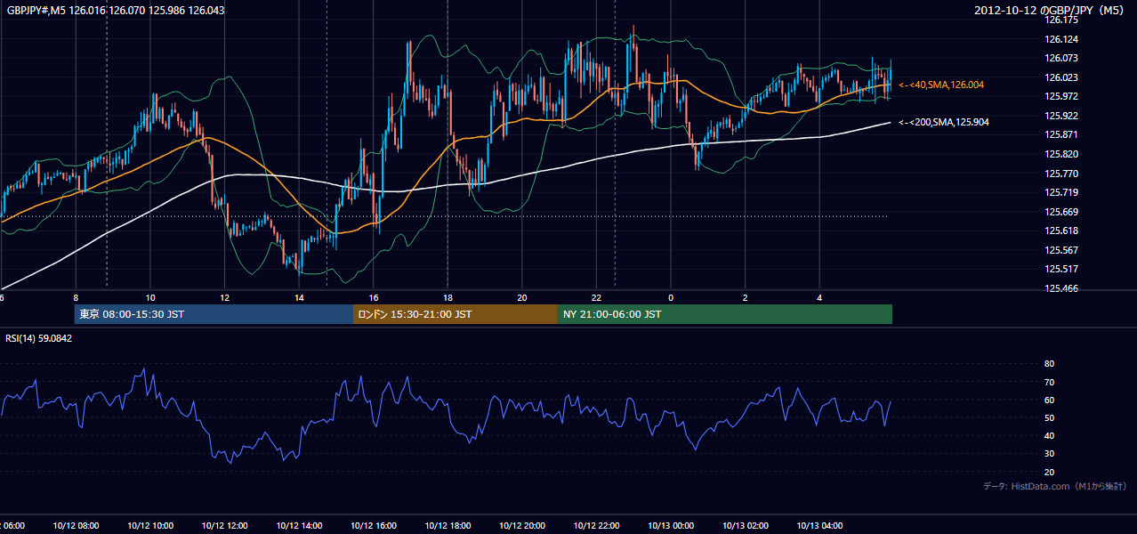Viewport: 1137px width, 534px height.
Task: Click price level 125.820 on axis
Action: pos(1061,154)
